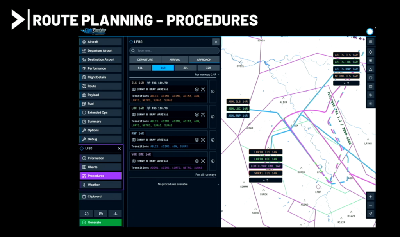Screen dimensions: 400x237
Task: Expand the +2 grouped map labels
Action: [346, 83]
